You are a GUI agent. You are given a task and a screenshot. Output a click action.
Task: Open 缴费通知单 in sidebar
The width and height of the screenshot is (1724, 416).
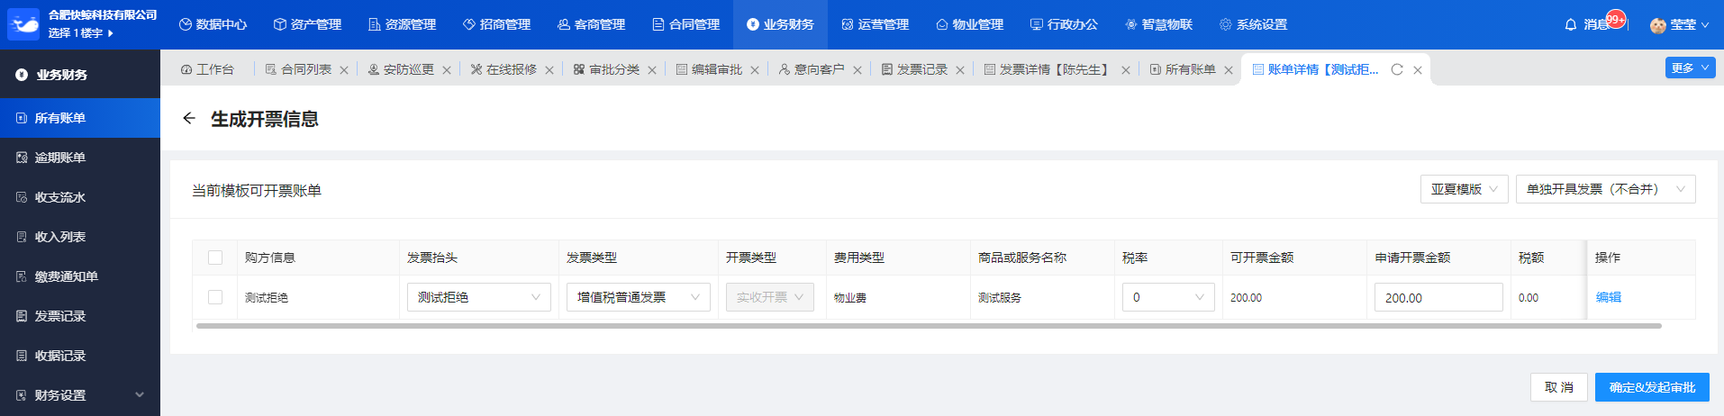tap(80, 276)
